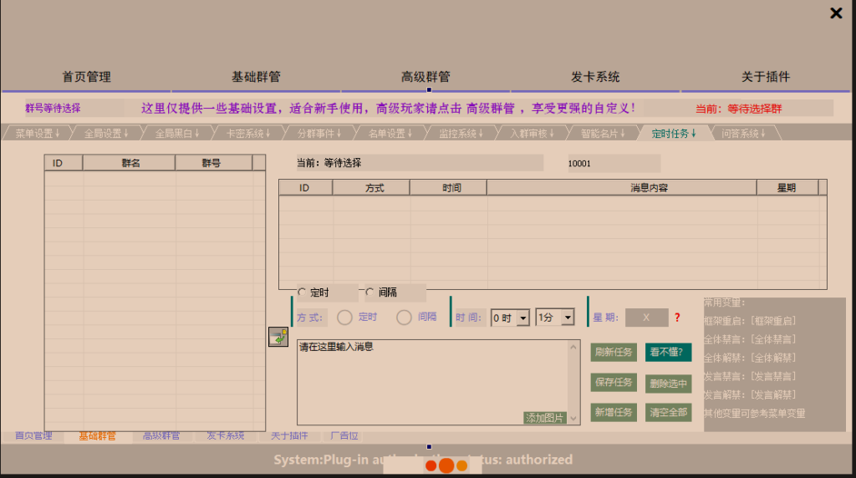Click the 清空全部 button
The image size is (856, 478).
click(668, 413)
